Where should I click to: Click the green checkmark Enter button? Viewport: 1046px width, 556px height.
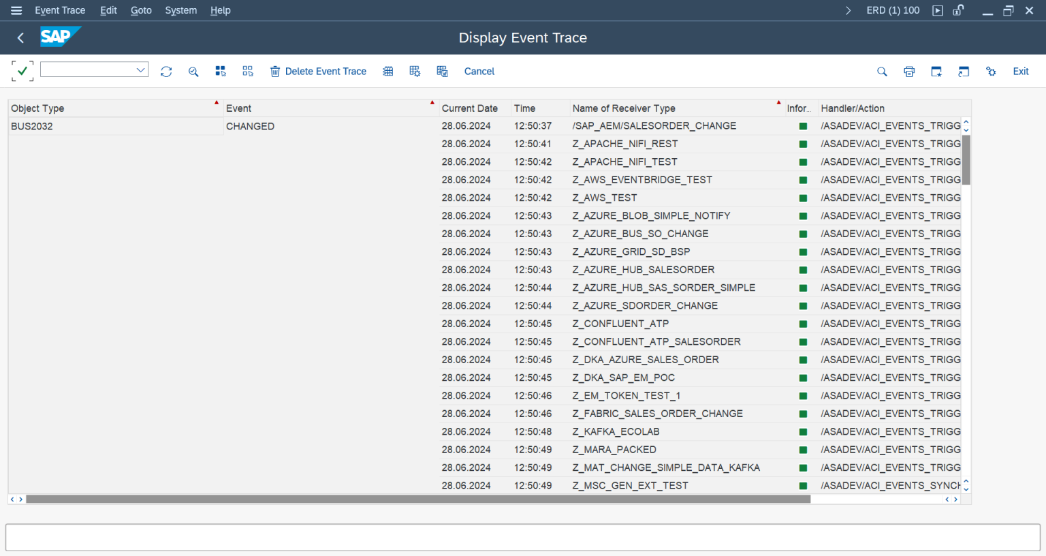(x=22, y=71)
